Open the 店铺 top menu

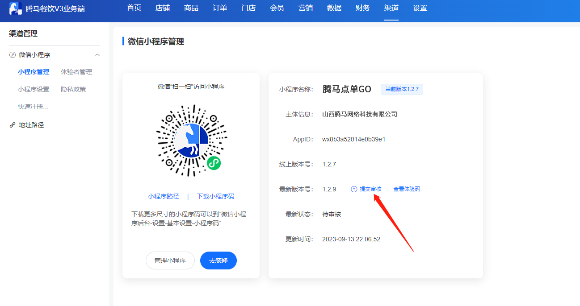pyautogui.click(x=163, y=8)
